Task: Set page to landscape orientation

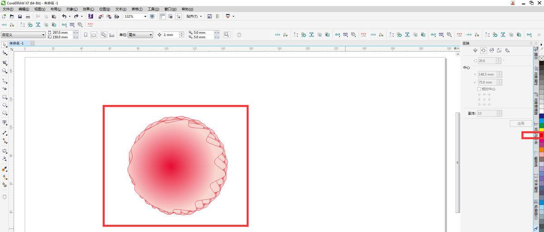Action: pos(94,35)
